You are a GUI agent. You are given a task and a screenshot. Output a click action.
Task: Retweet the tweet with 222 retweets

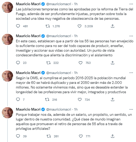click(48, 63)
